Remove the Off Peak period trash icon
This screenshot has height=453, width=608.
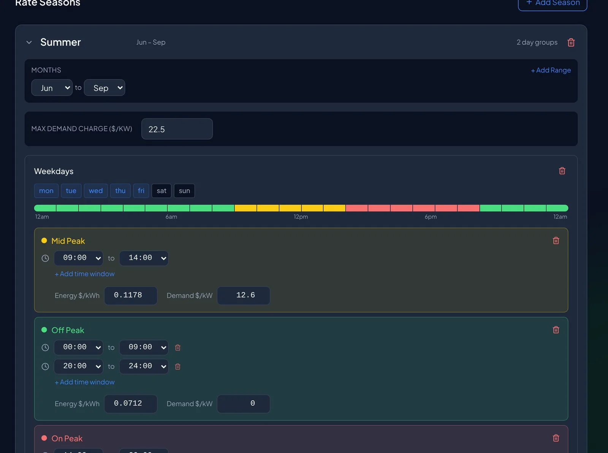556,330
